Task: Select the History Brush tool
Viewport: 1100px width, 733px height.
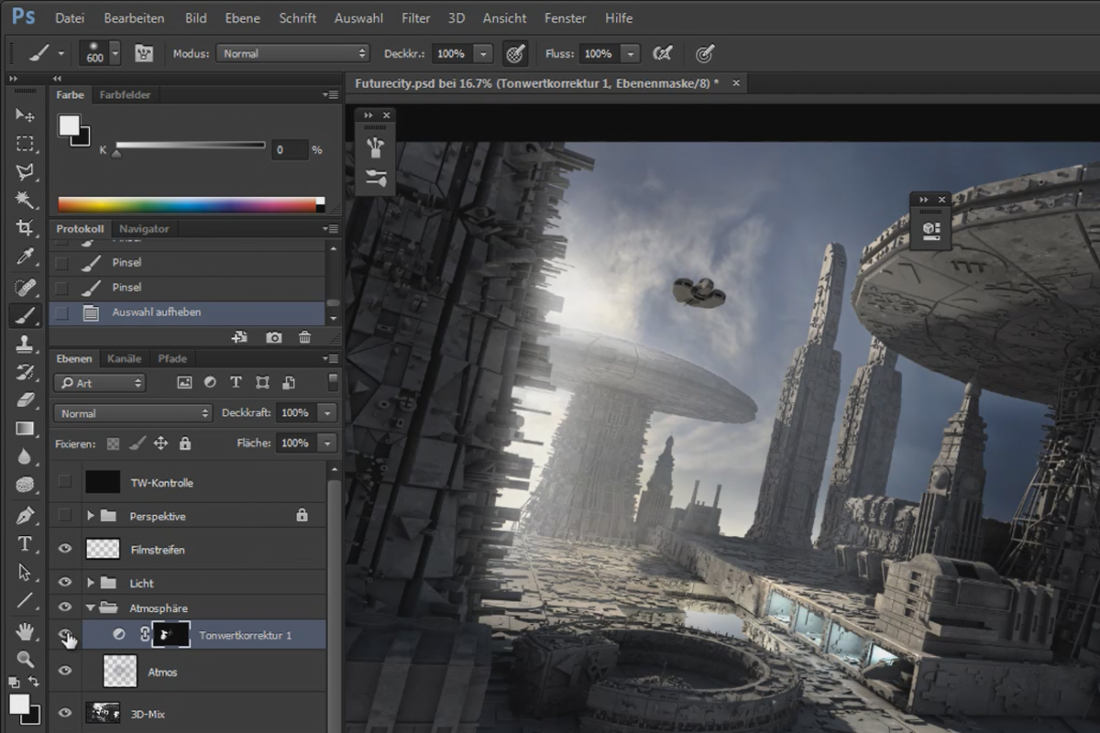Action: 25,372
